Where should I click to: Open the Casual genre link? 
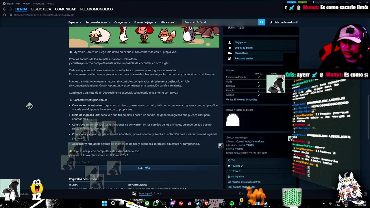(x=240, y=142)
